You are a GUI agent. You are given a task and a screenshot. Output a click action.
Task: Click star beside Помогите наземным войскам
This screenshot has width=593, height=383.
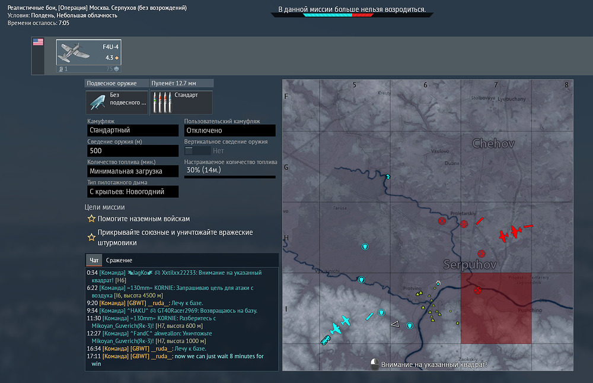pos(91,219)
